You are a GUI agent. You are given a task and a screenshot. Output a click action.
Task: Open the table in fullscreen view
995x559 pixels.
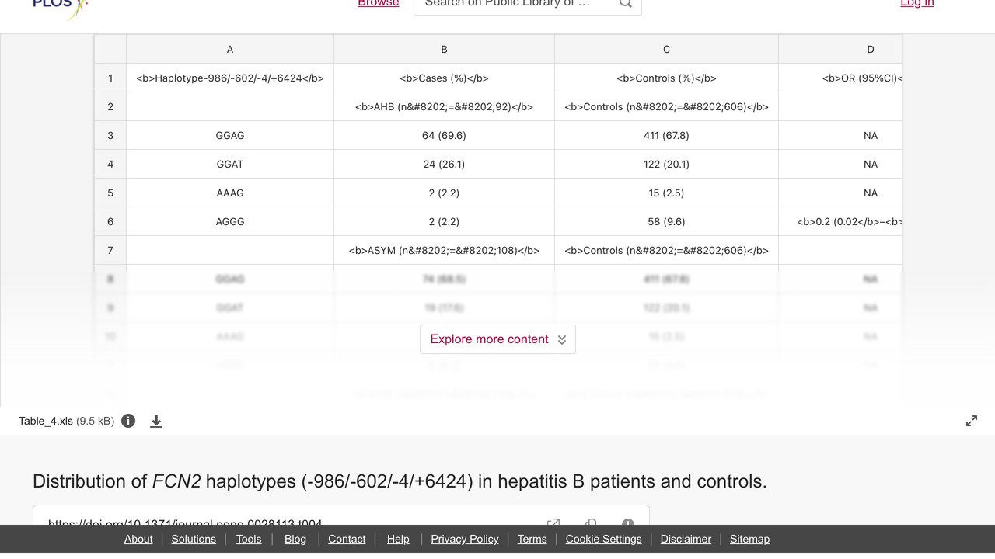(x=972, y=421)
